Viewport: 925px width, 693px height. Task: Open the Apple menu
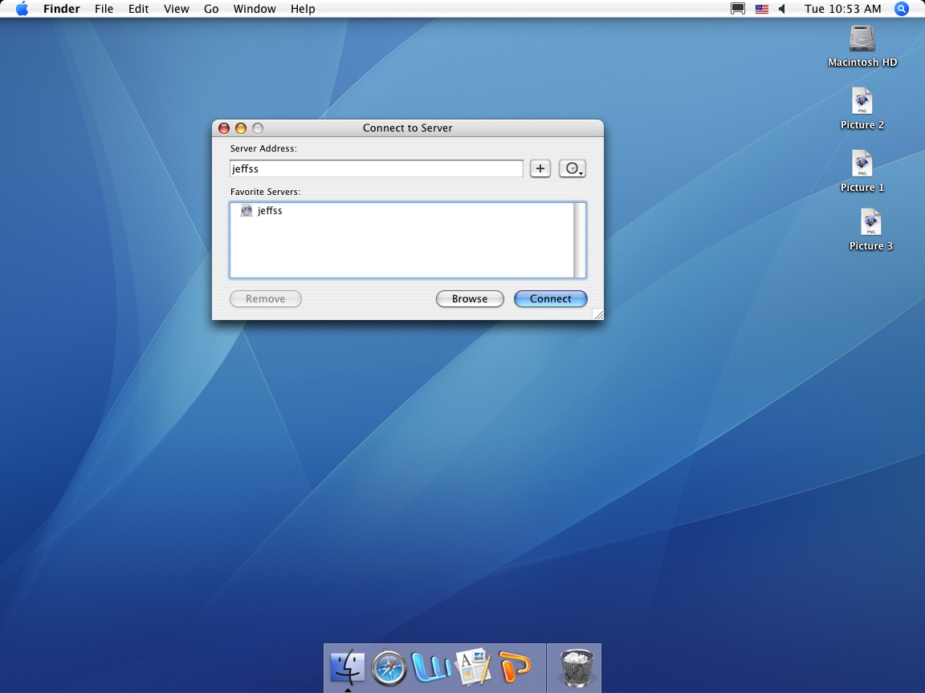click(22, 9)
